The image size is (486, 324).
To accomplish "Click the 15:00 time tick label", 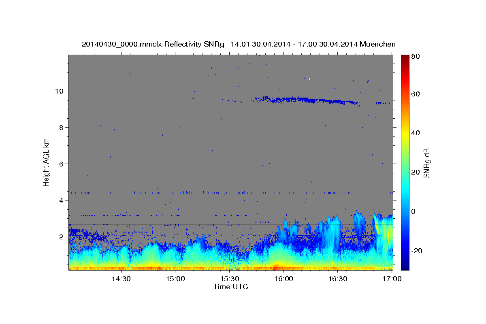I will (x=175, y=279).
